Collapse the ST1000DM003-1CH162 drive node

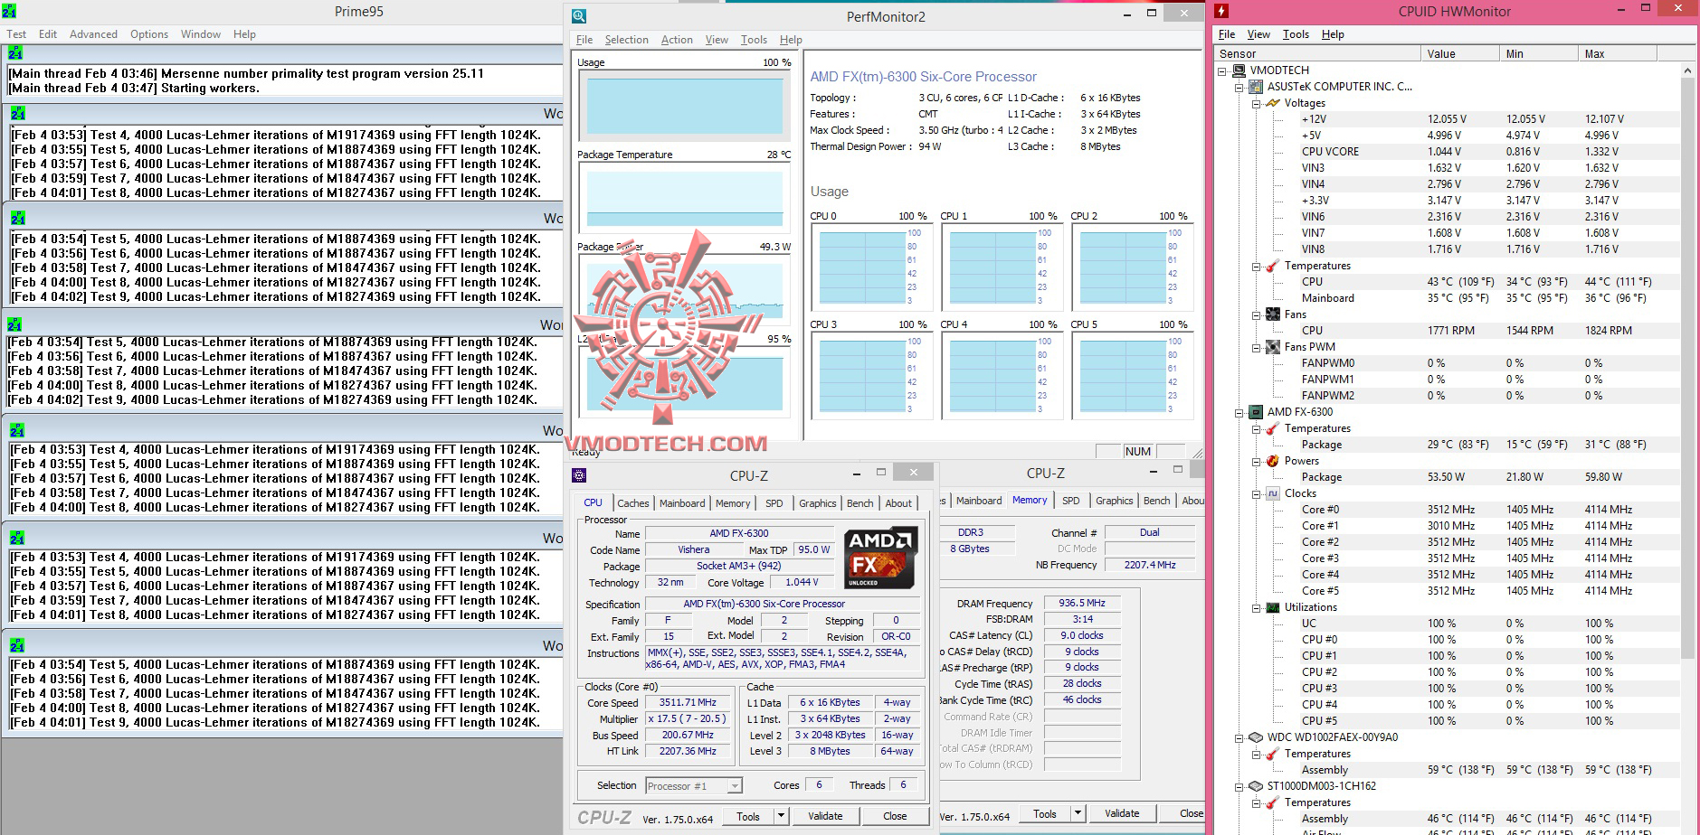click(x=1239, y=786)
